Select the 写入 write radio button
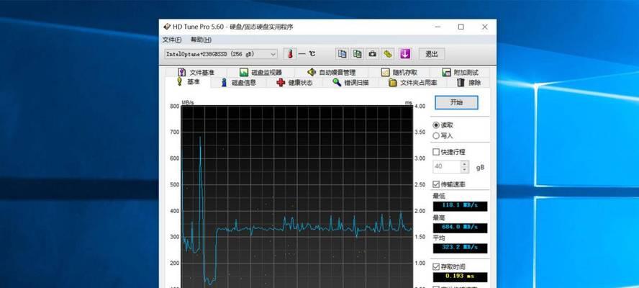The image size is (639, 288). pos(436,136)
